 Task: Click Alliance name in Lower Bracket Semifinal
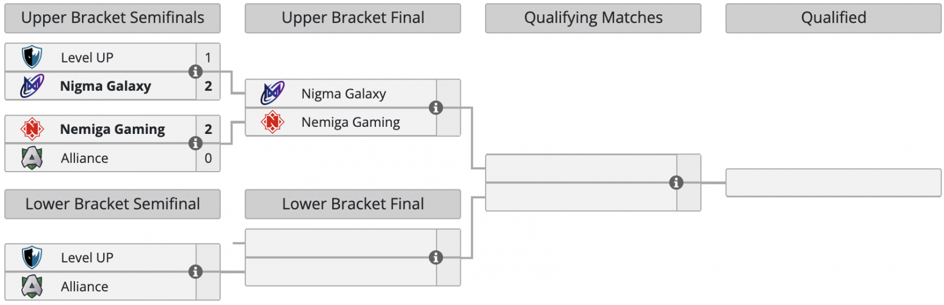(84, 287)
